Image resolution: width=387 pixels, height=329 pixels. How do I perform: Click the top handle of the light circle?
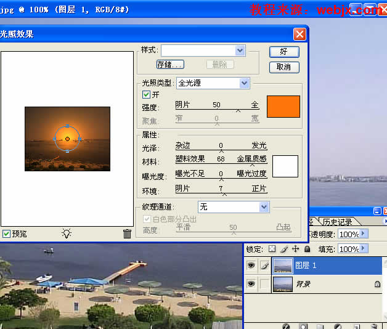[67, 126]
